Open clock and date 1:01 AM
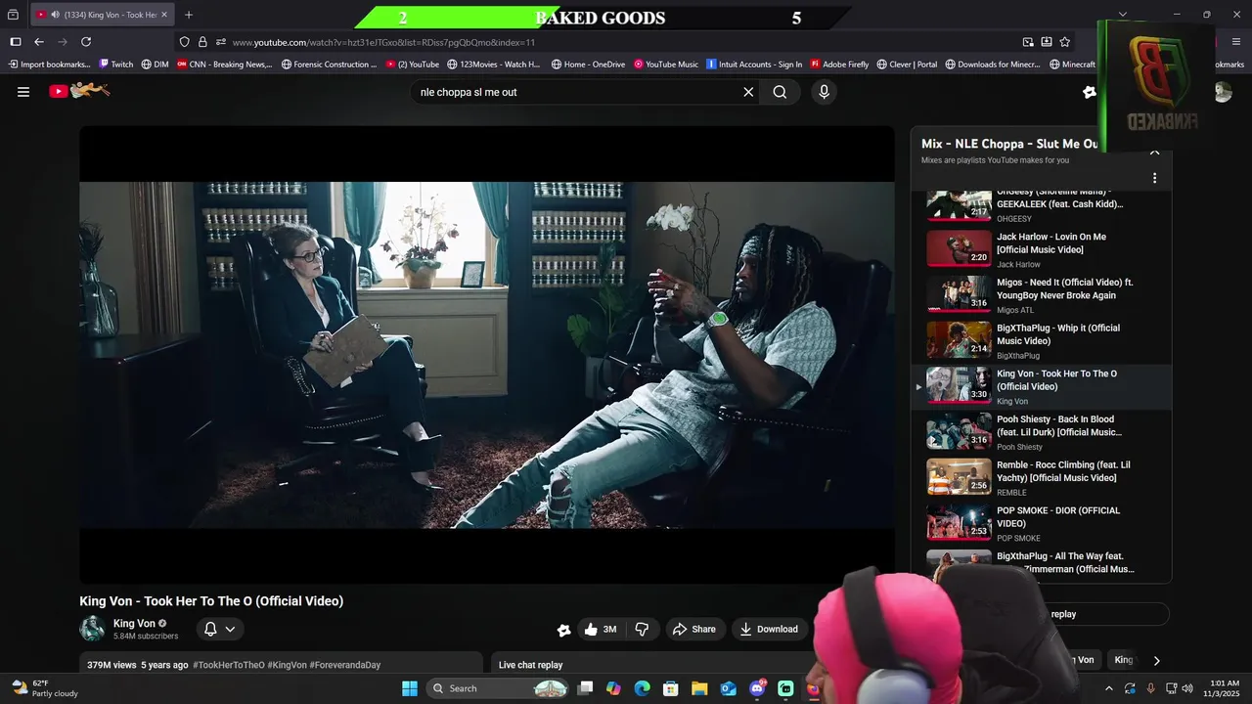This screenshot has width=1252, height=704. (x=1225, y=688)
